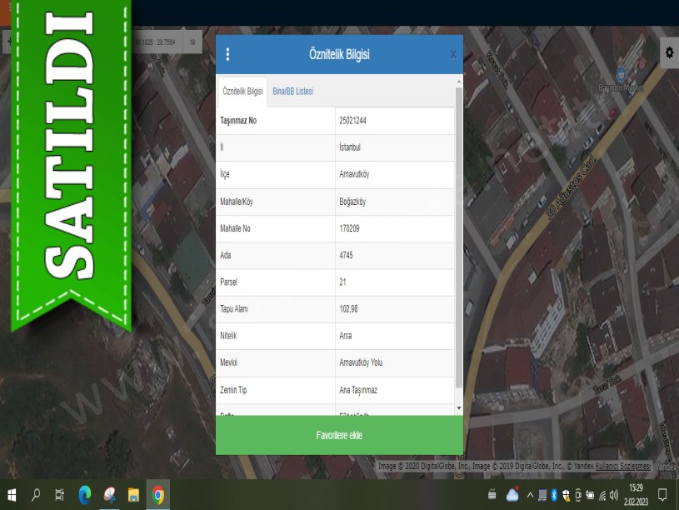The height and width of the screenshot is (510, 679).
Task: Close the Öznitelik Bilgisi dialog
Action: [x=453, y=55]
